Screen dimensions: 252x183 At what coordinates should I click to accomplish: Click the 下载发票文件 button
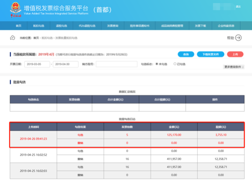pyautogui.click(x=211, y=54)
